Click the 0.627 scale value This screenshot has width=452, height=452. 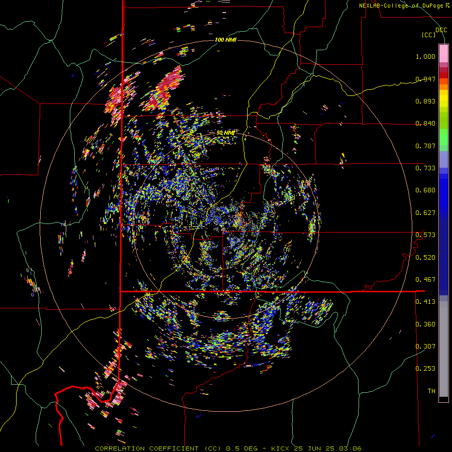pyautogui.click(x=425, y=213)
